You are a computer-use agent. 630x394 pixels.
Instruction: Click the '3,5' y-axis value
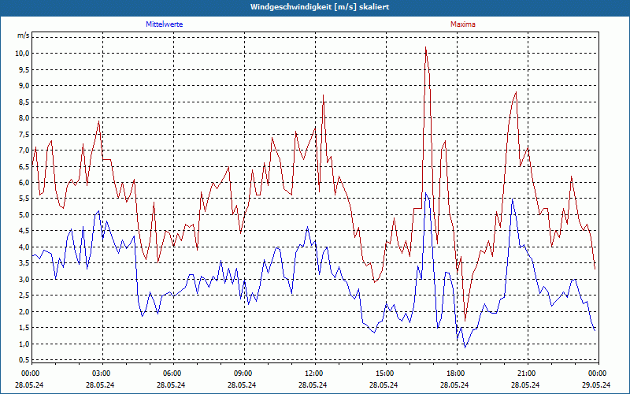(24, 263)
